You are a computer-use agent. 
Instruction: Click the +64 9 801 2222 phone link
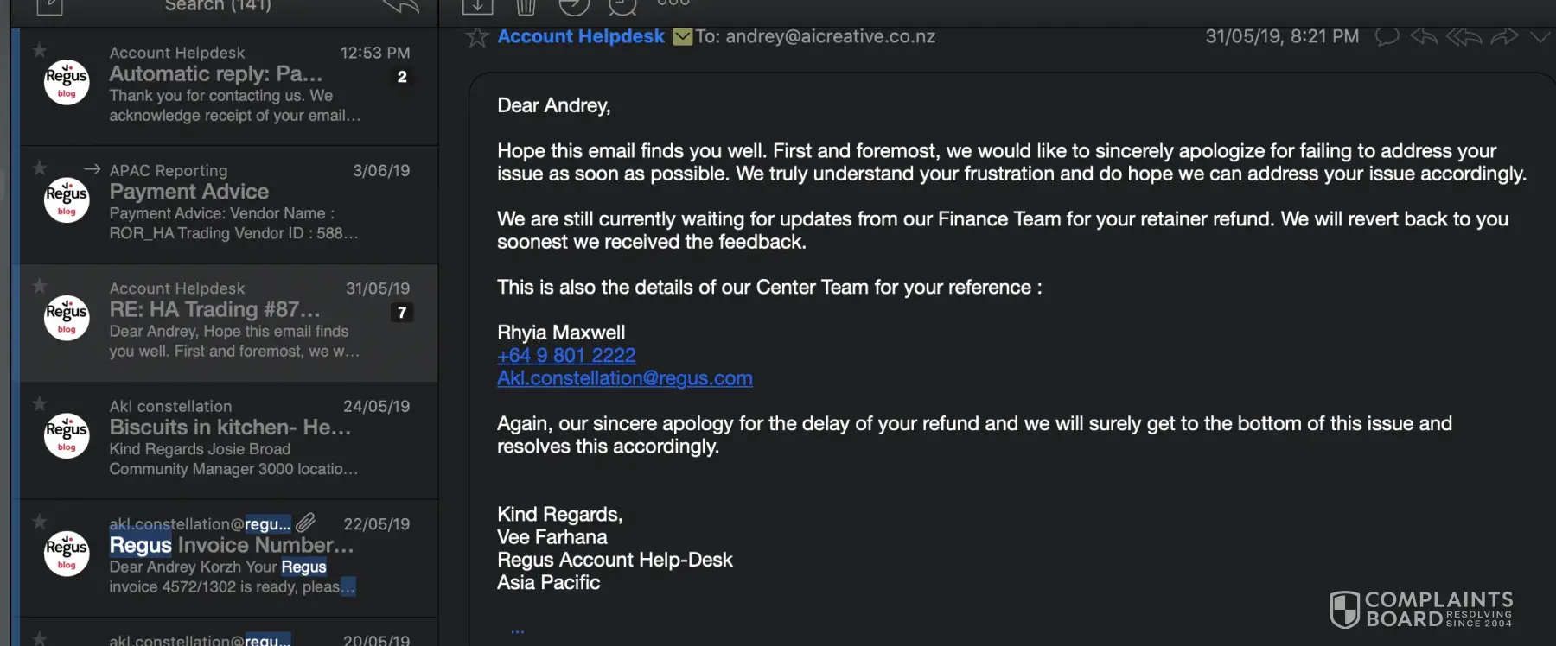(x=566, y=355)
